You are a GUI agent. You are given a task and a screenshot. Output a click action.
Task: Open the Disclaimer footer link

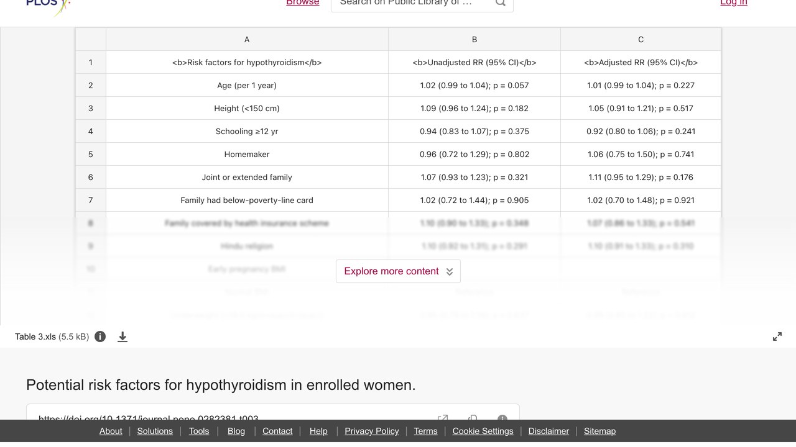(548, 431)
